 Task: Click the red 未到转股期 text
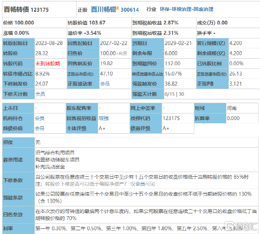(x=48, y=64)
